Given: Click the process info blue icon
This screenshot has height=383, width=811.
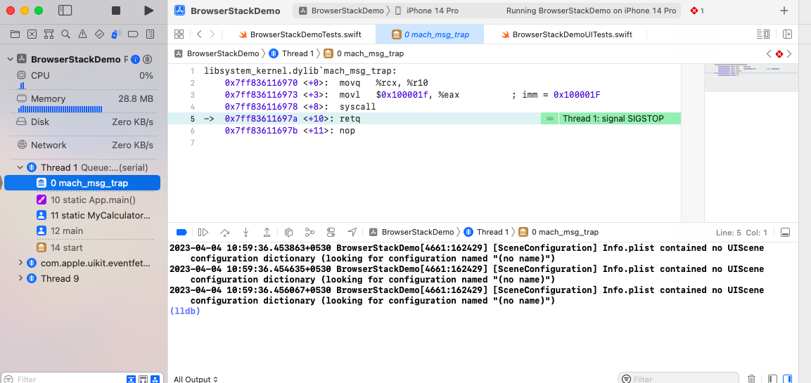Looking at the screenshot, I should [135, 60].
